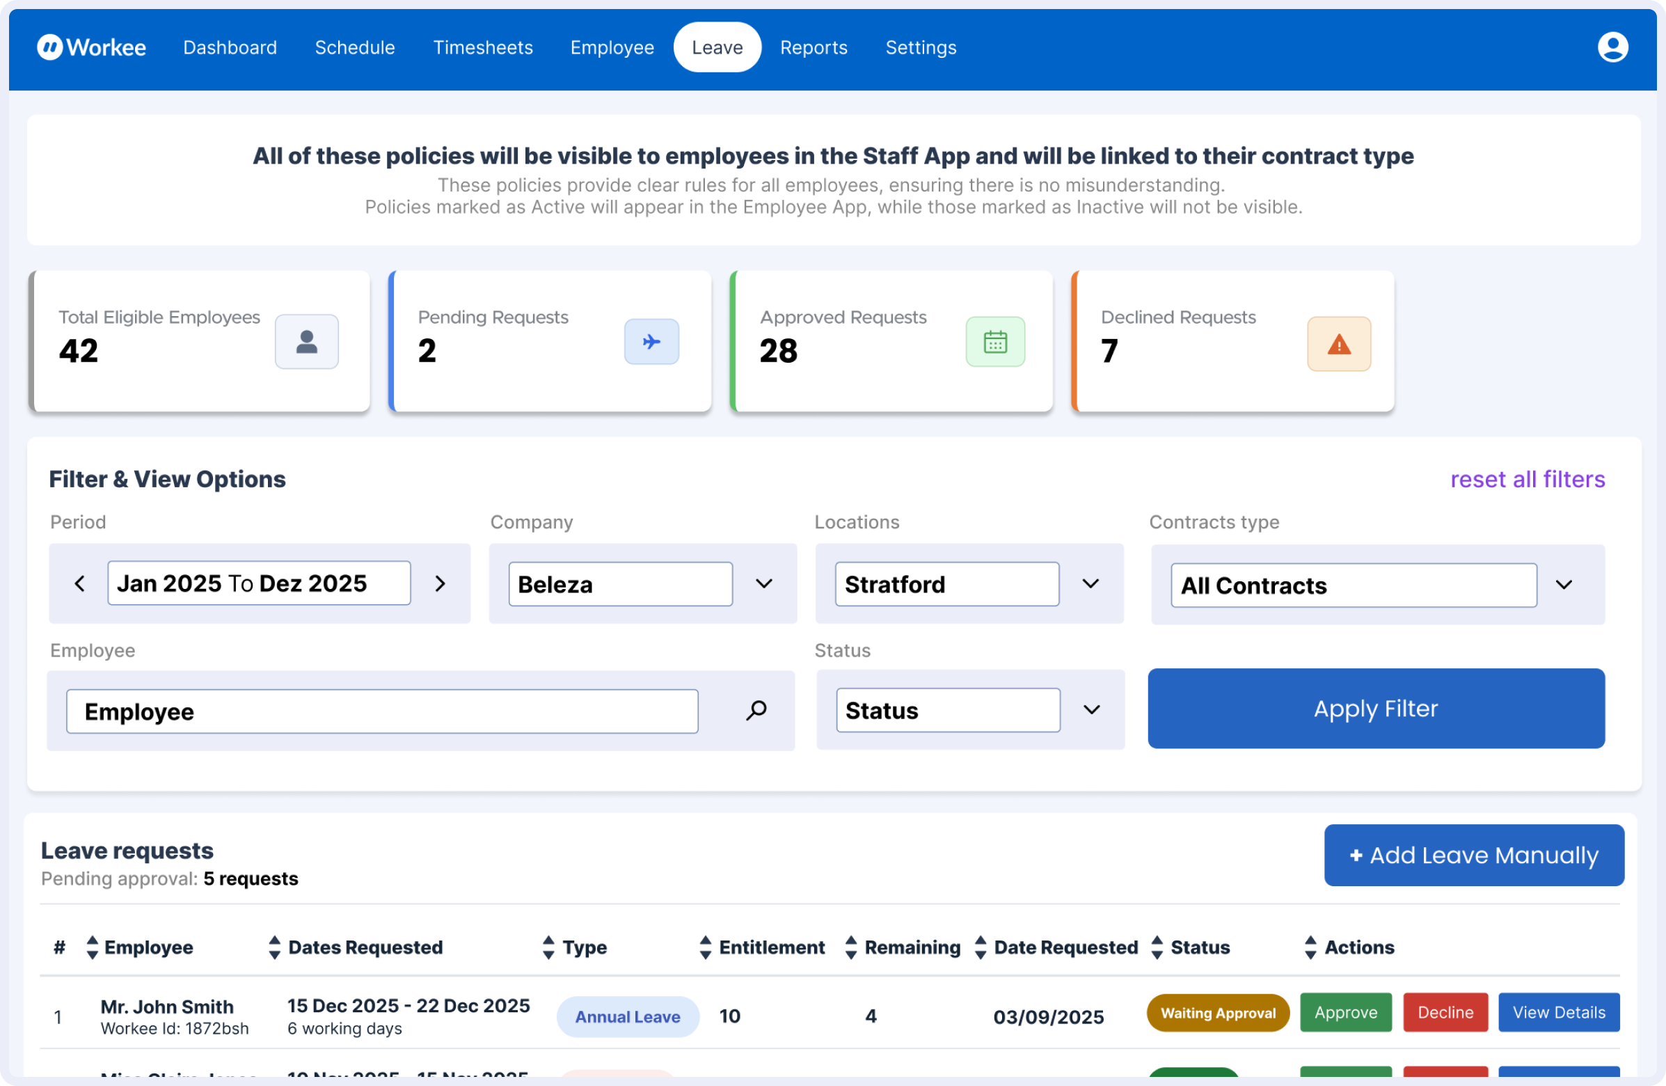
Task: Switch to the Timesheets tab
Action: click(482, 47)
